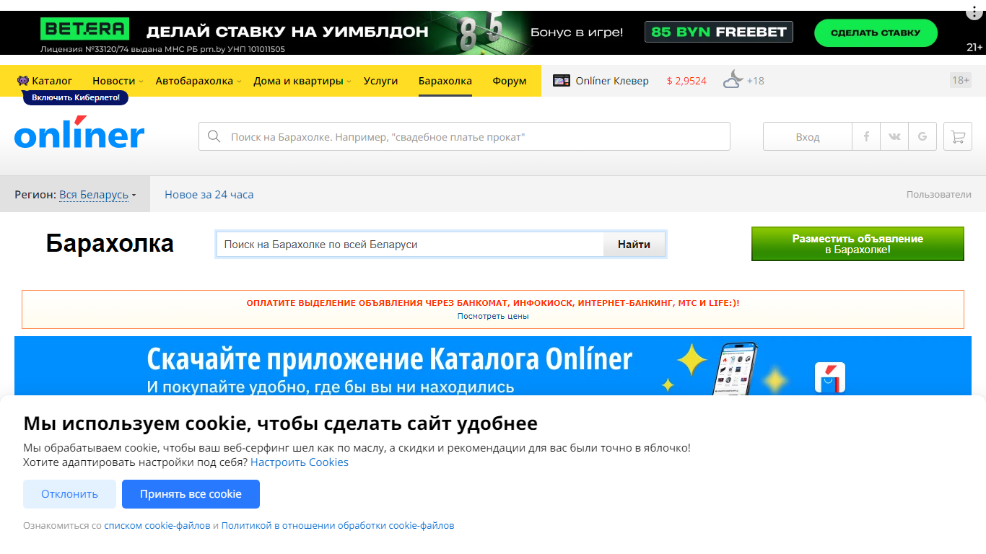Click Посмотреть цены link
The height and width of the screenshot is (554, 986).
click(x=493, y=316)
